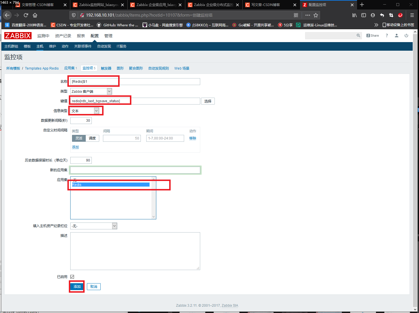Select 灵活 interval type toggle
The width and height of the screenshot is (419, 313).
coord(79,138)
